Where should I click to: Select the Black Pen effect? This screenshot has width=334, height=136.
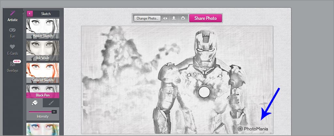[x=43, y=92]
